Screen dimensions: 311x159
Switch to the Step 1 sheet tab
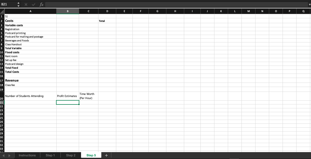pos(50,155)
